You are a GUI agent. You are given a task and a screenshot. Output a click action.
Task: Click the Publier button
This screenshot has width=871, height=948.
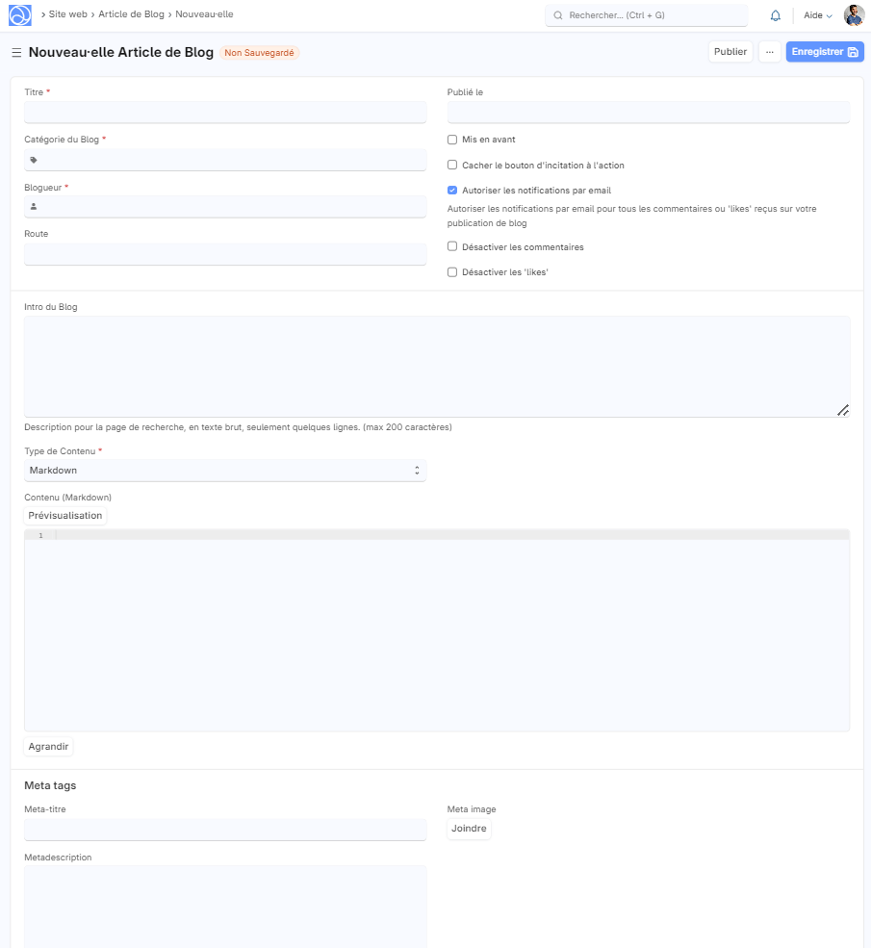click(x=730, y=52)
